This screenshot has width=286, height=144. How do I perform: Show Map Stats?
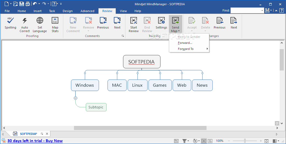(x=55, y=25)
